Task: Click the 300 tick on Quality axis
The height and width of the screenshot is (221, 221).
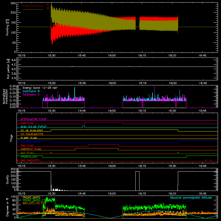Action: 13,169
